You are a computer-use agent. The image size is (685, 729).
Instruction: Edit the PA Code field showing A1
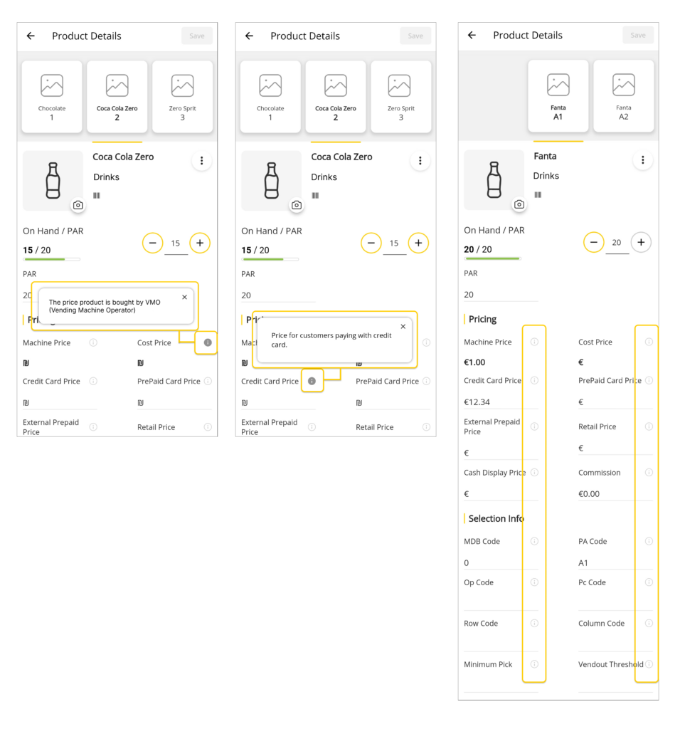[615, 562]
